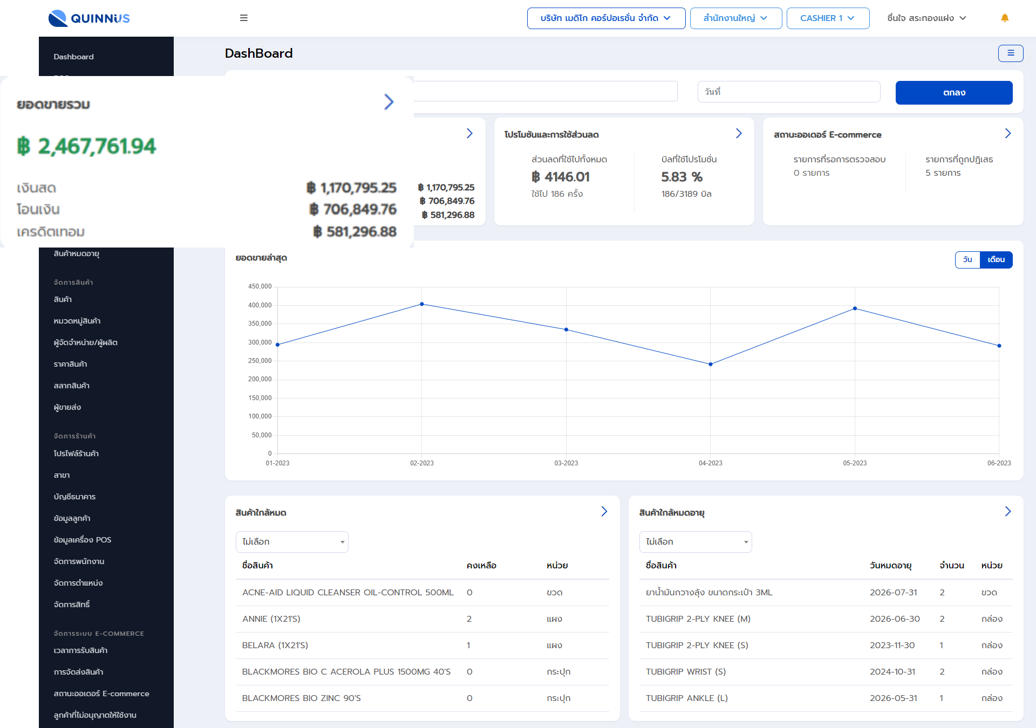
Task: Open low stock products arrow icon
Action: pyautogui.click(x=604, y=511)
